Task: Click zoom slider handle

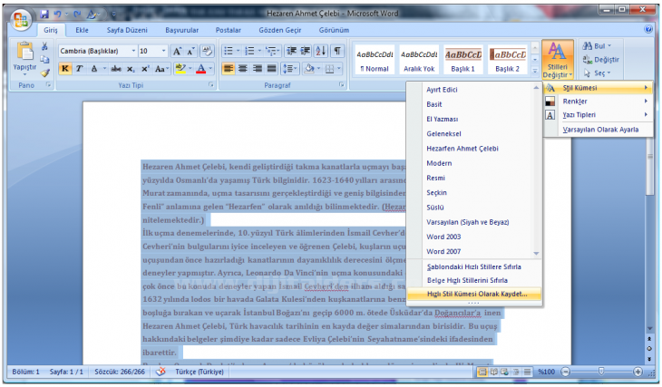Action: [601, 372]
